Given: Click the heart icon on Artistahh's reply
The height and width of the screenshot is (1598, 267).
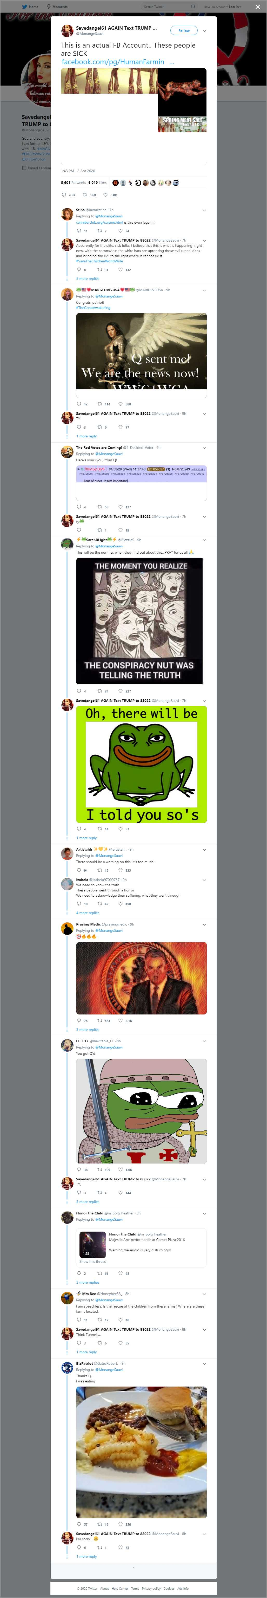Looking at the screenshot, I should [120, 870].
